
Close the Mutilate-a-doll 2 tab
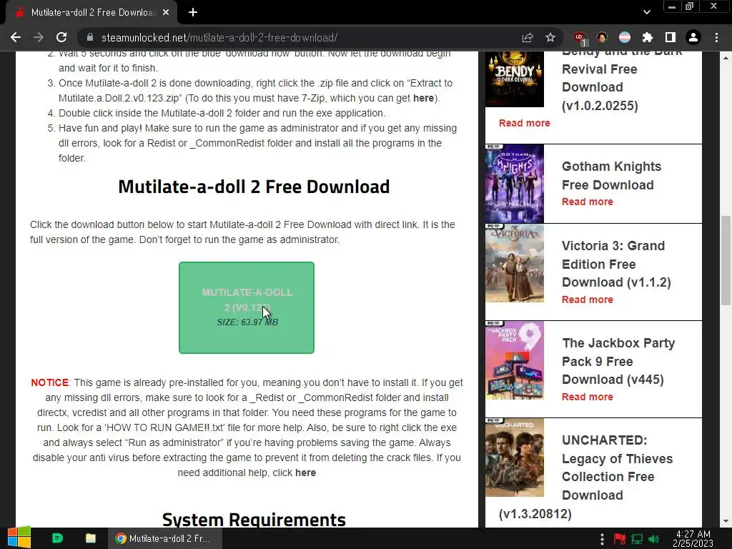point(166,13)
